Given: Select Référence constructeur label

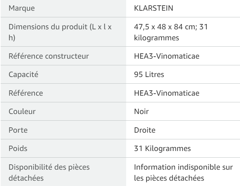Looking at the screenshot, I should click(x=49, y=56).
